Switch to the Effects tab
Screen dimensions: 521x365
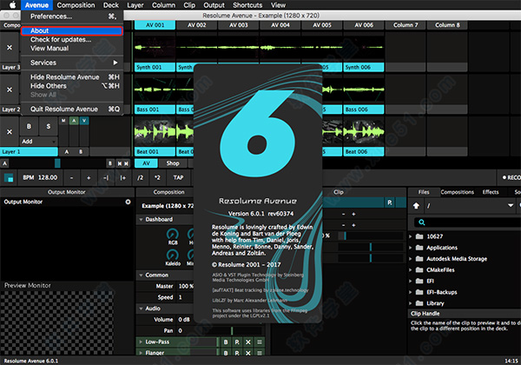[491, 192]
